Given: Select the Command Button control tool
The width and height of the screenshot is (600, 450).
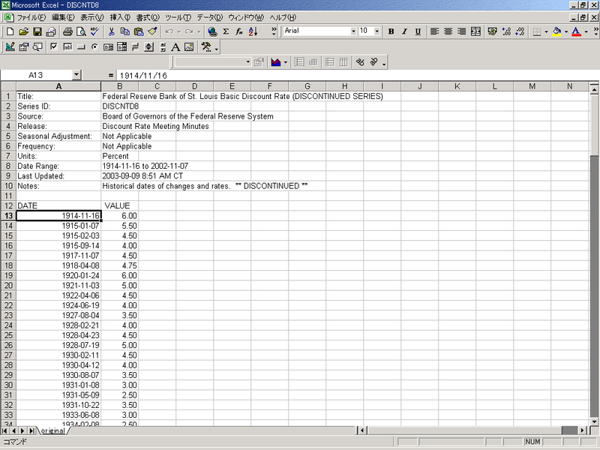Looking at the screenshot, I should point(81,47).
